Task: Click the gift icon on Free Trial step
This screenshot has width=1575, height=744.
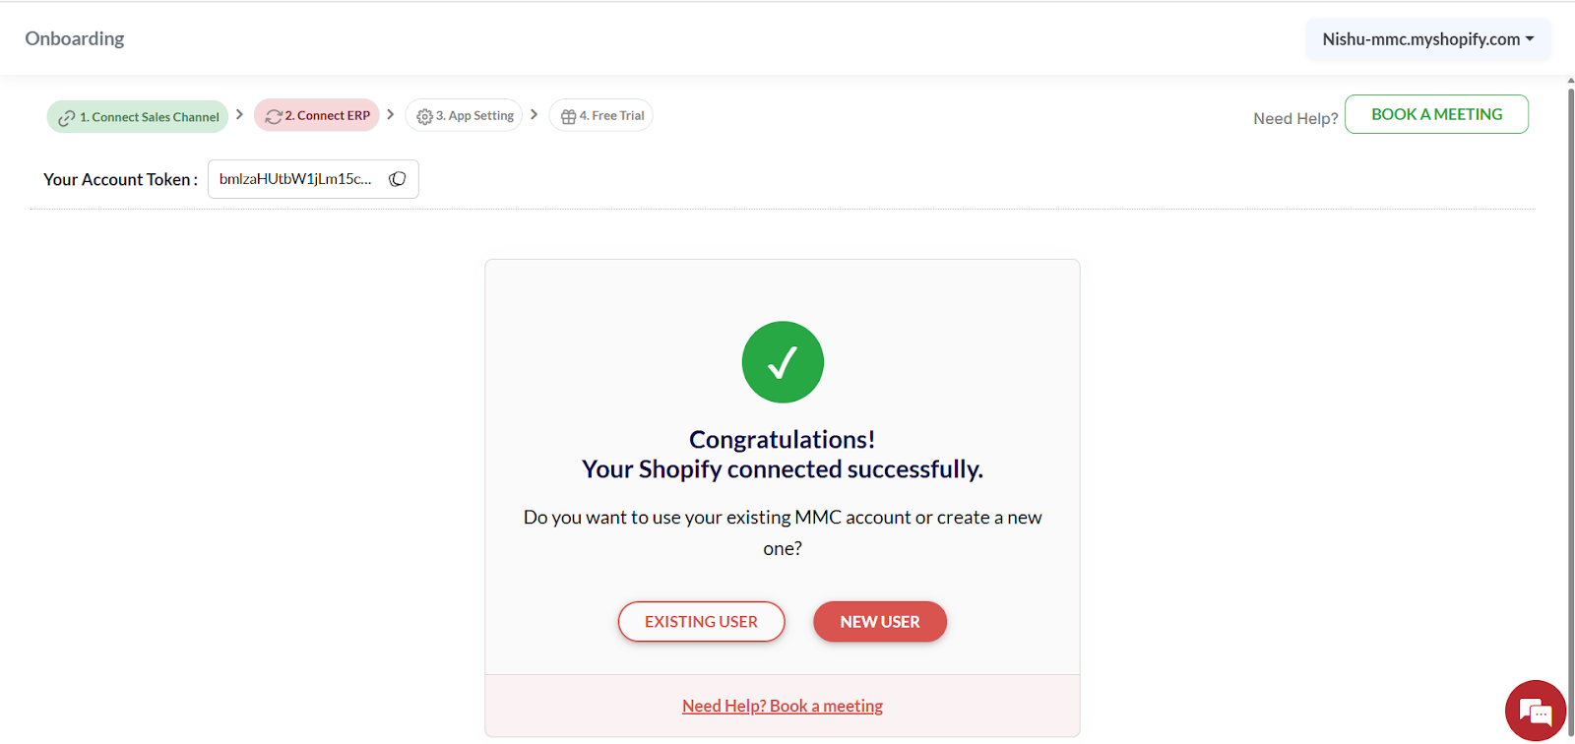Action: tap(568, 115)
